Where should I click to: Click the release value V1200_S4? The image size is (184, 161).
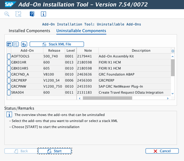(51, 80)
